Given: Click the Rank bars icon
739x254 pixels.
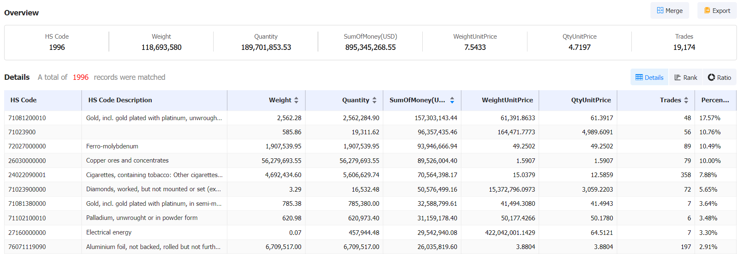Looking at the screenshot, I should (677, 77).
